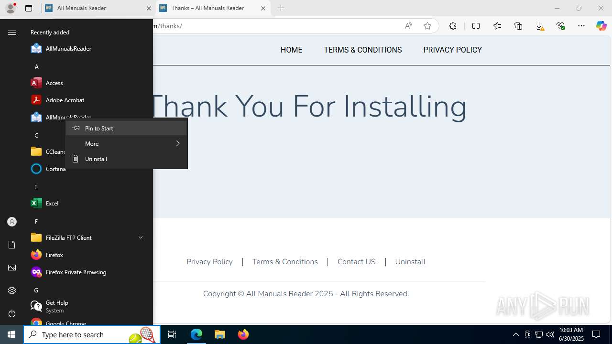Open the Contact US footer link
The width and height of the screenshot is (612, 344).
357,262
